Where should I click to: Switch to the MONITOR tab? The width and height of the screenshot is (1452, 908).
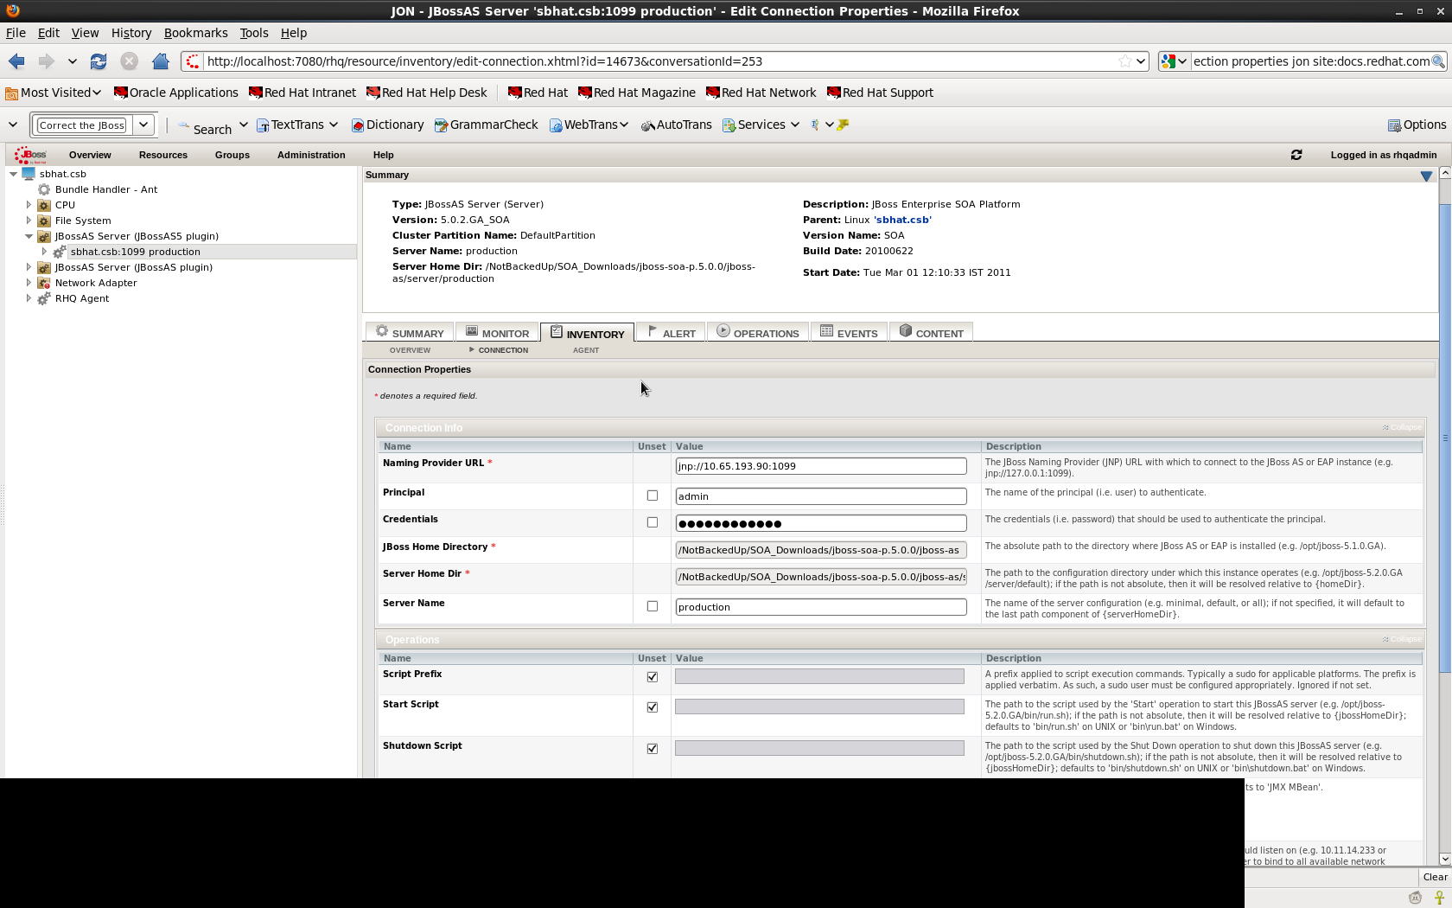click(497, 333)
